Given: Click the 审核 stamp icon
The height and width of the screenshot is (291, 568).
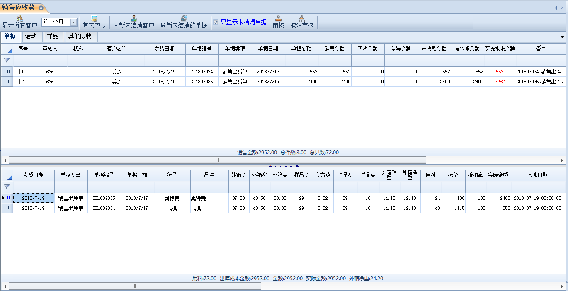Looking at the screenshot, I should (278, 19).
